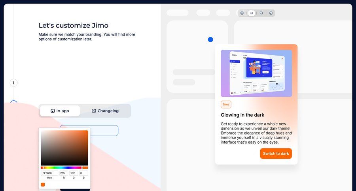Click the rainbow hue slider bar
The height and width of the screenshot is (191, 356).
point(61,168)
